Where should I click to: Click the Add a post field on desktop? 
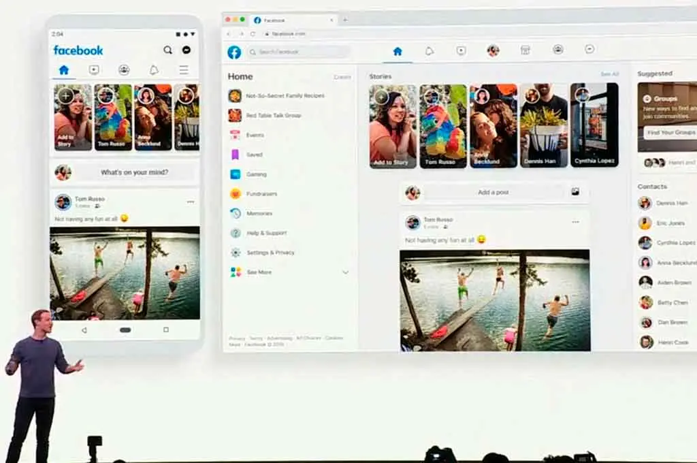(x=493, y=193)
